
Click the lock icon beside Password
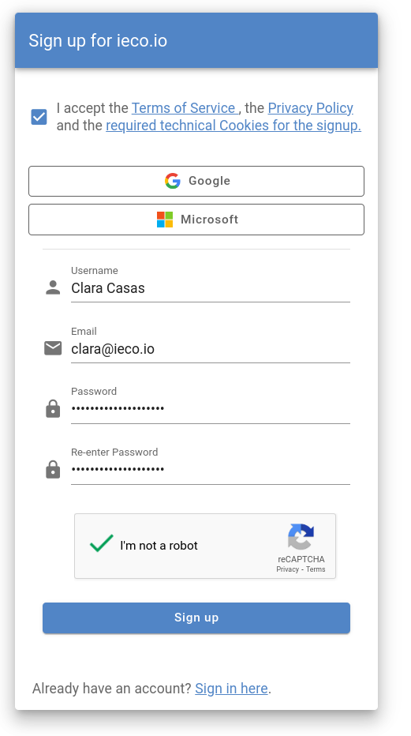[53, 409]
